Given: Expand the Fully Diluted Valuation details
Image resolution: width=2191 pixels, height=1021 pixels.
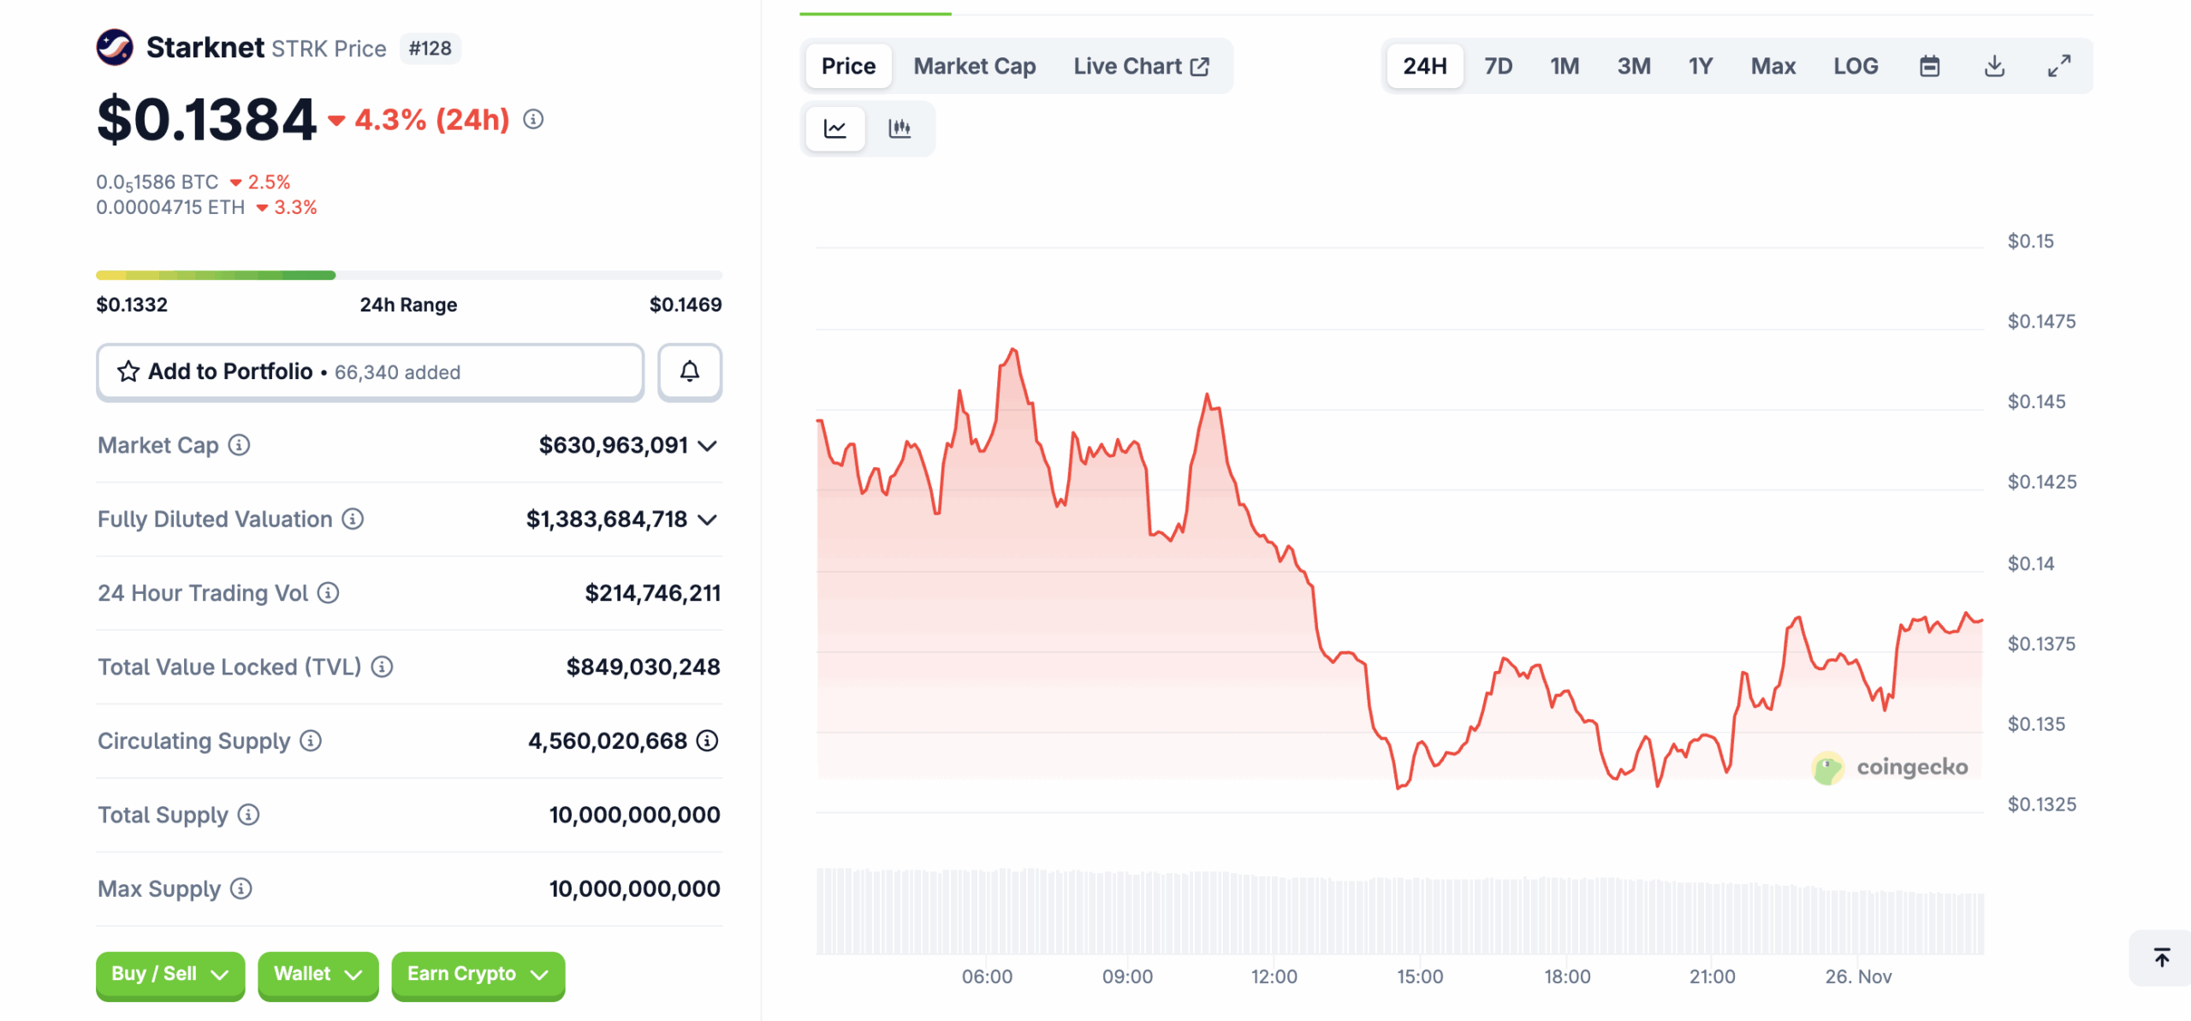Looking at the screenshot, I should [707, 519].
